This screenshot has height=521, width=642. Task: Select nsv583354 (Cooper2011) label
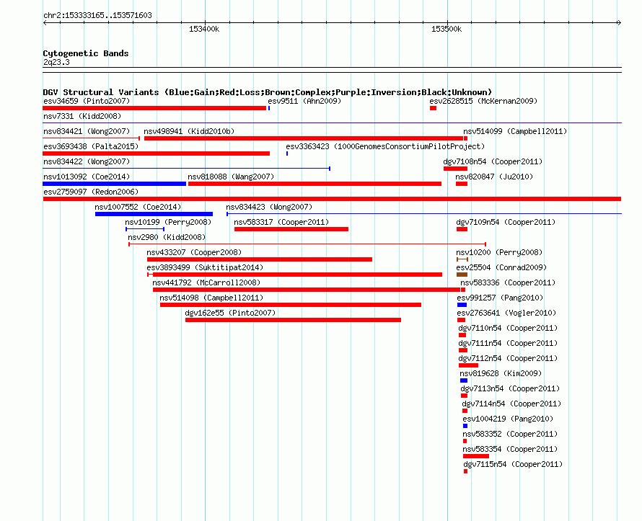pos(510,449)
